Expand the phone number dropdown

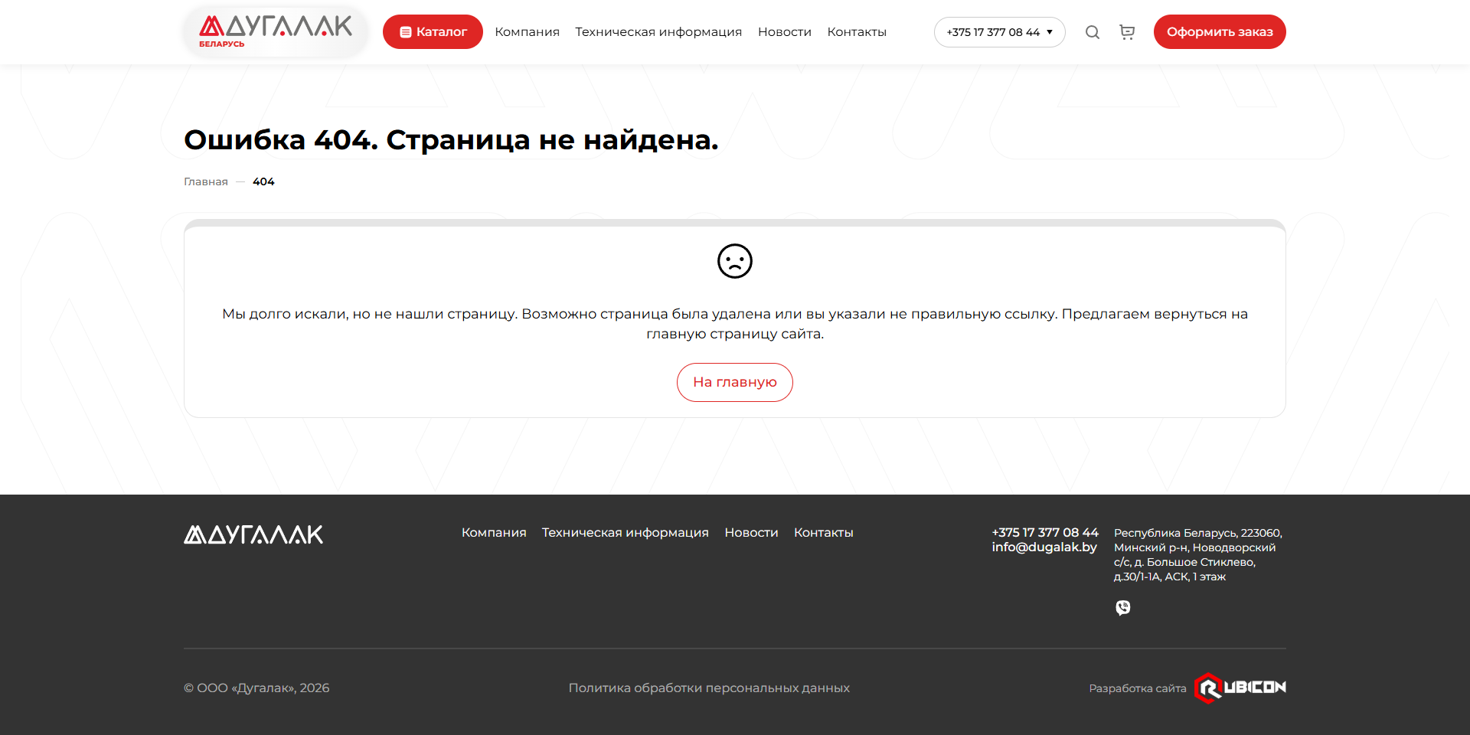999,32
